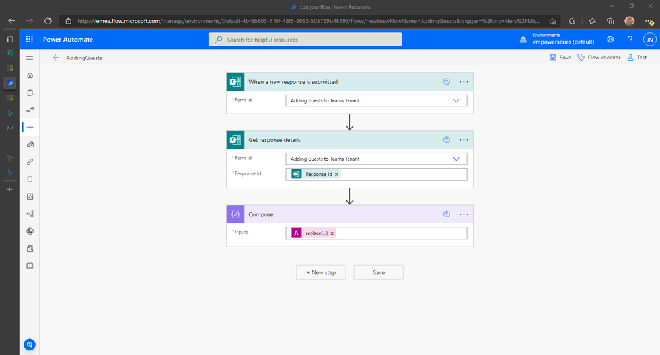Open the browser profile avatar

(629, 21)
